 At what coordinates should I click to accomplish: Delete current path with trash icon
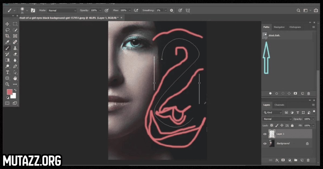(x=308, y=93)
